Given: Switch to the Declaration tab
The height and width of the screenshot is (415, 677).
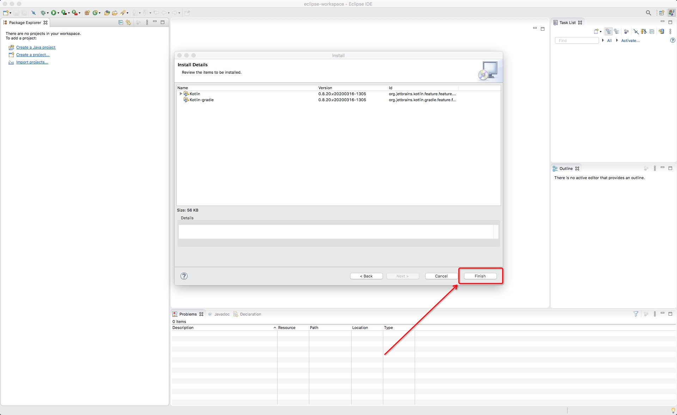Looking at the screenshot, I should click(x=247, y=314).
